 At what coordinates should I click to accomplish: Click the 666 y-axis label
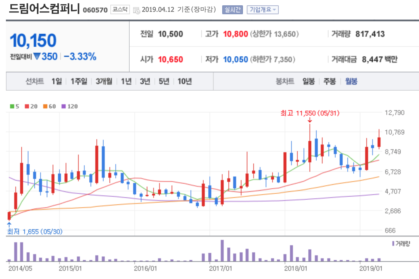click(390, 230)
